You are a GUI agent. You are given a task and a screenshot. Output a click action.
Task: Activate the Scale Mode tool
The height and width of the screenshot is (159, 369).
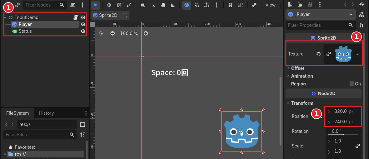point(129,5)
